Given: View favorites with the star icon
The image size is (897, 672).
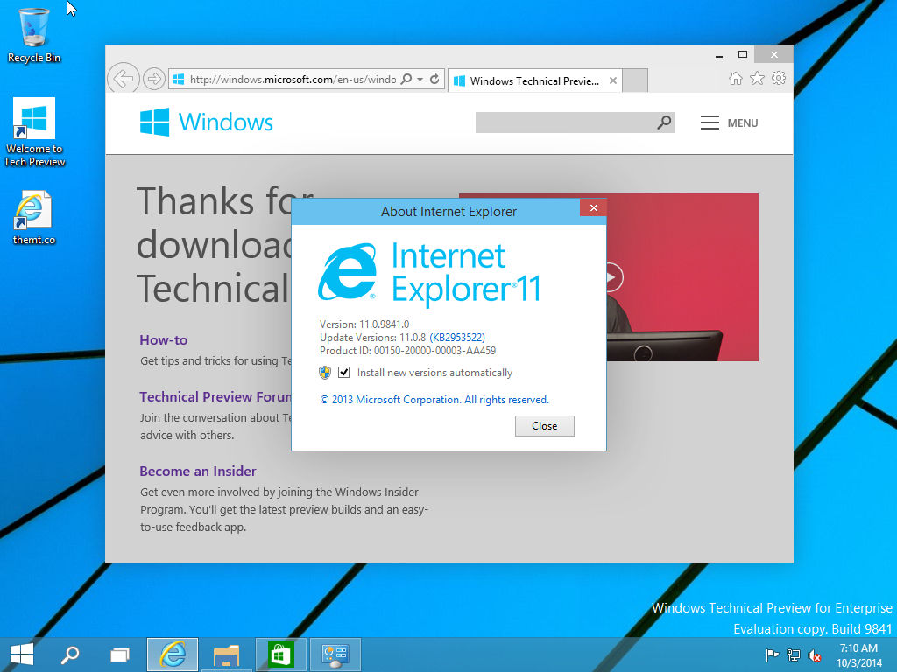Looking at the screenshot, I should pyautogui.click(x=757, y=79).
